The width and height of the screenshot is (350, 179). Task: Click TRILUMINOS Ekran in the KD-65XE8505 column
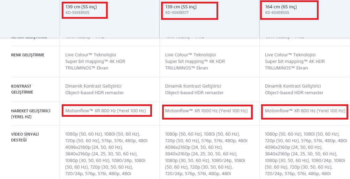(286, 68)
